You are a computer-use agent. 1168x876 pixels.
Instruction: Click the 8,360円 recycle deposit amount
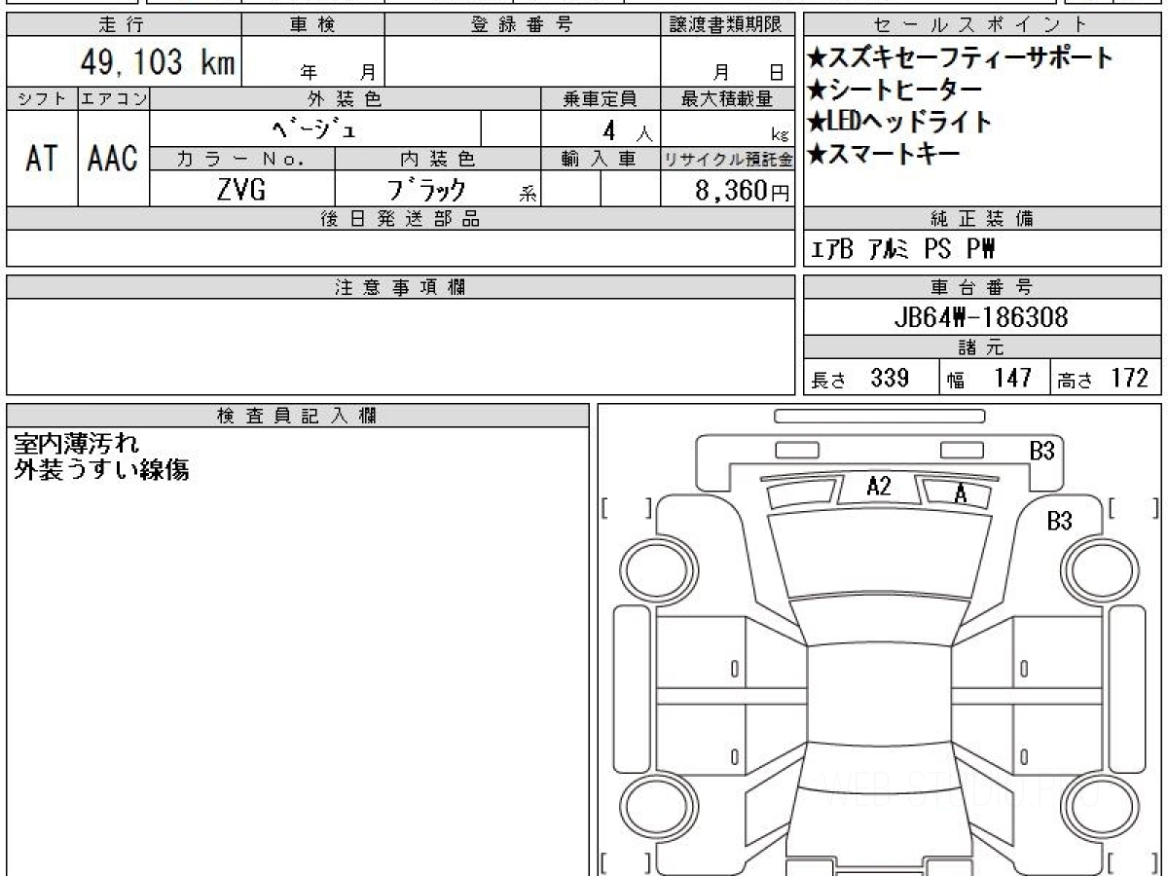click(743, 190)
